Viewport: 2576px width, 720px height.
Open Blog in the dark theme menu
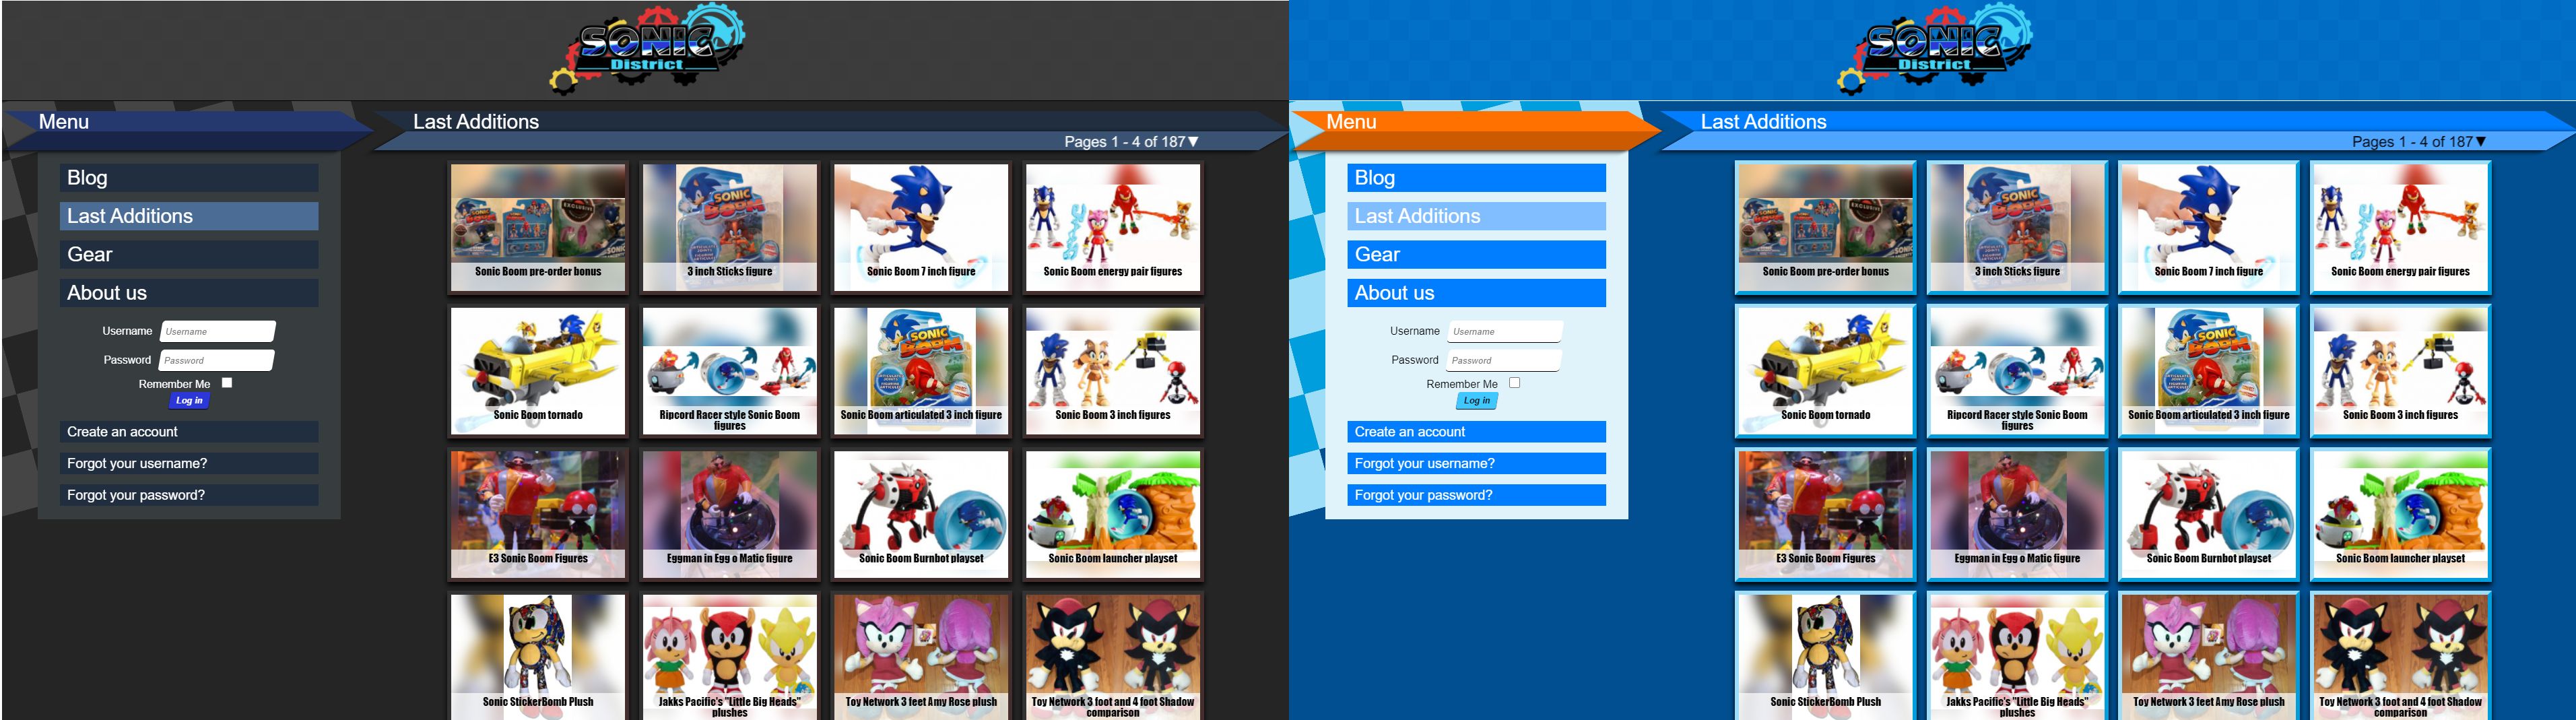188,178
